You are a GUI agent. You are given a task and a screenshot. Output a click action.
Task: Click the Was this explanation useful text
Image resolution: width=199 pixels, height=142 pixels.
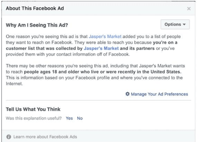tap(34, 118)
